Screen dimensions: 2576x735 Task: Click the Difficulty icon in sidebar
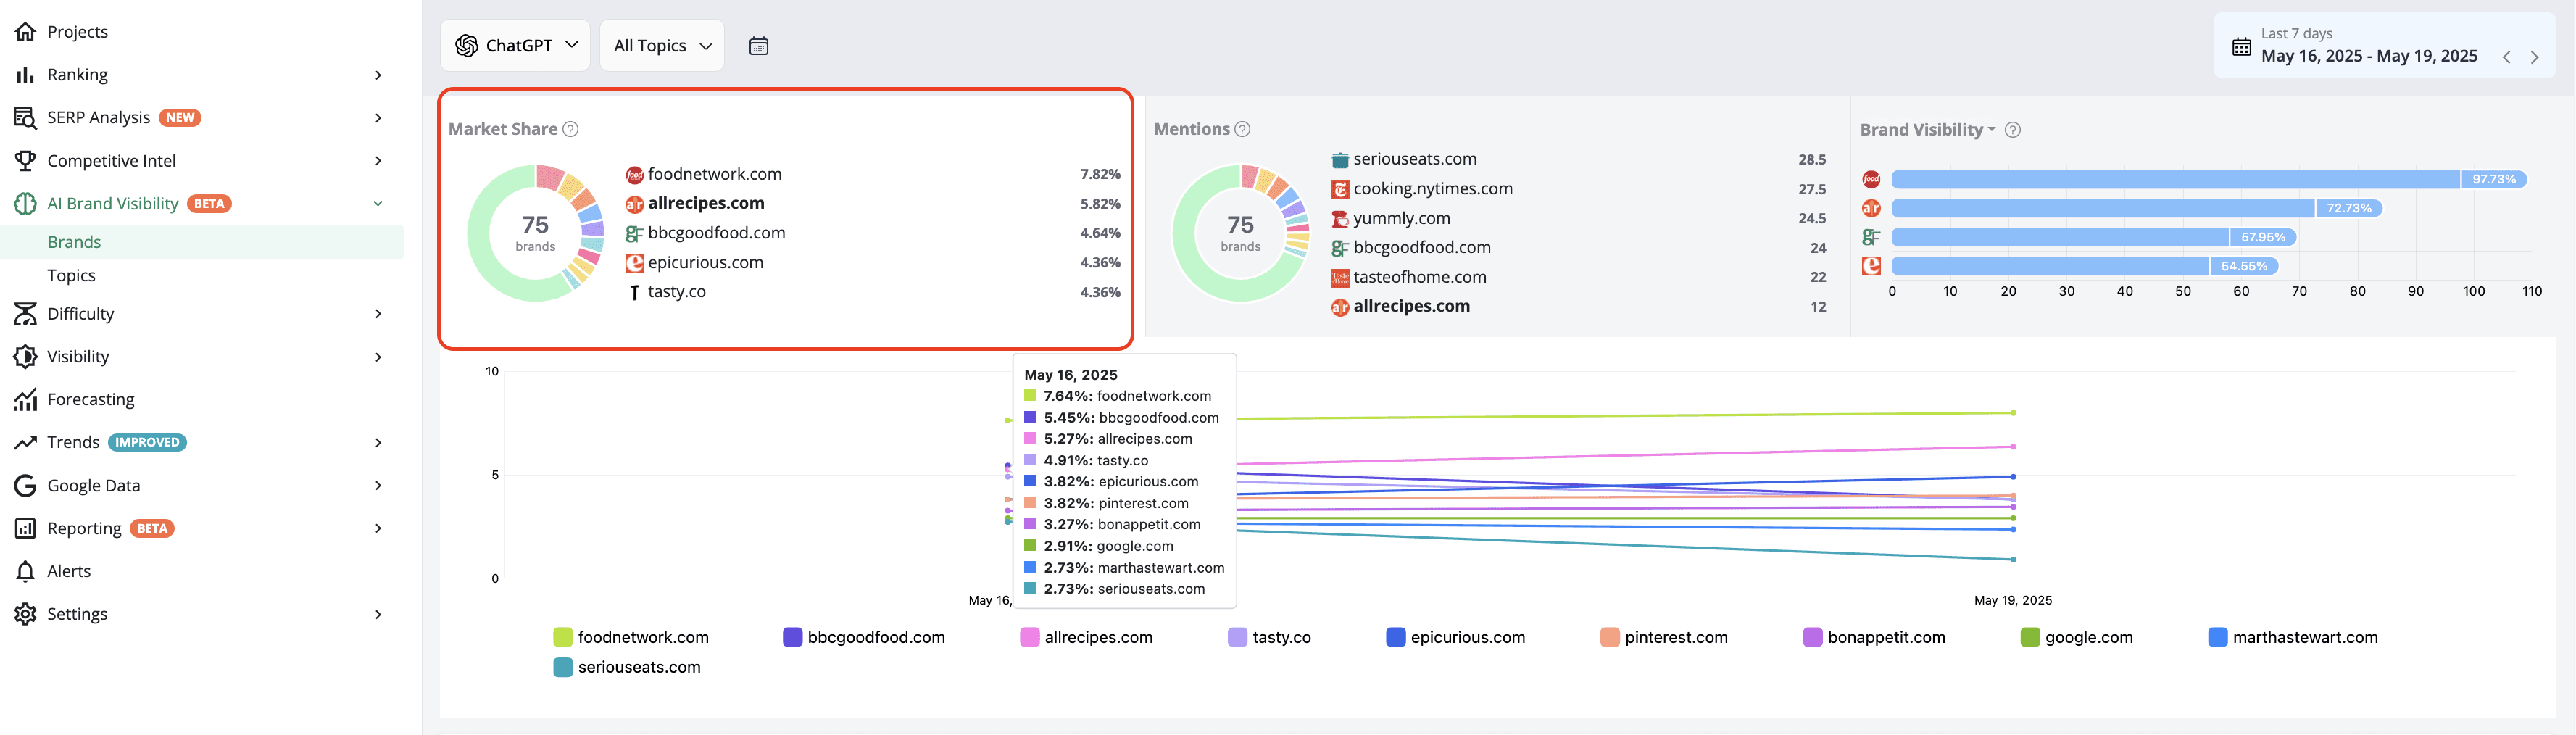tap(25, 314)
